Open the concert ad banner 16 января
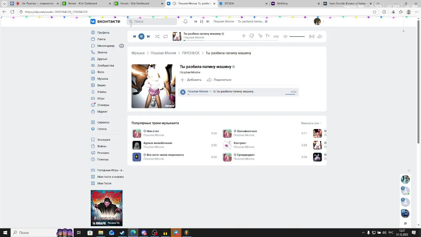421x237 pixels. (107, 208)
